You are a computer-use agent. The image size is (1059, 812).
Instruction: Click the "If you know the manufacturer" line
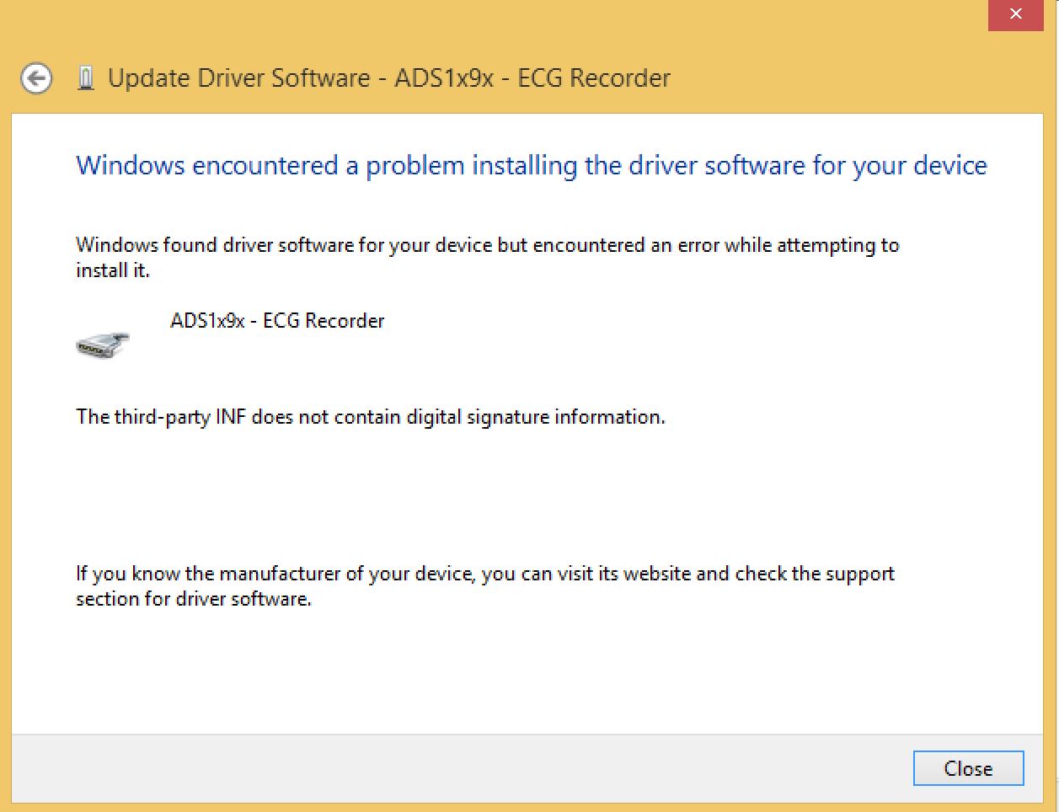point(484,574)
